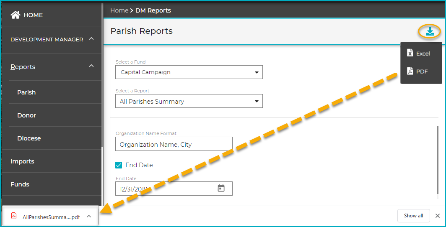Uncheck the End Date checkbox
The image size is (446, 227).
click(119, 165)
